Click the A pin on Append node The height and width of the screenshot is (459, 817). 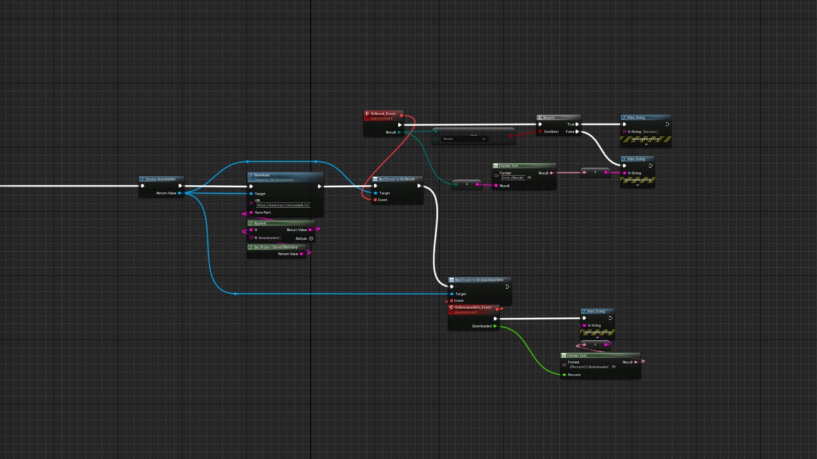coord(251,229)
